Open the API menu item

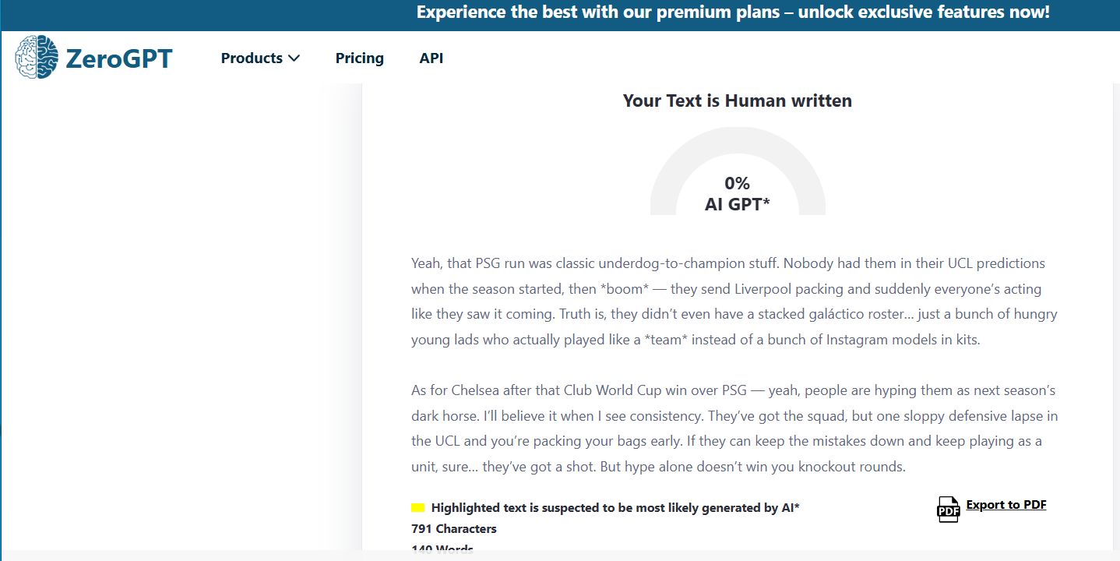click(x=431, y=58)
